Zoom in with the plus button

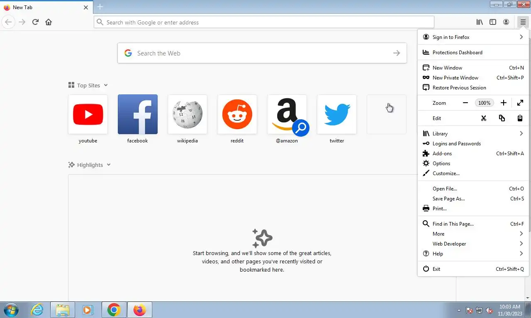(504, 103)
